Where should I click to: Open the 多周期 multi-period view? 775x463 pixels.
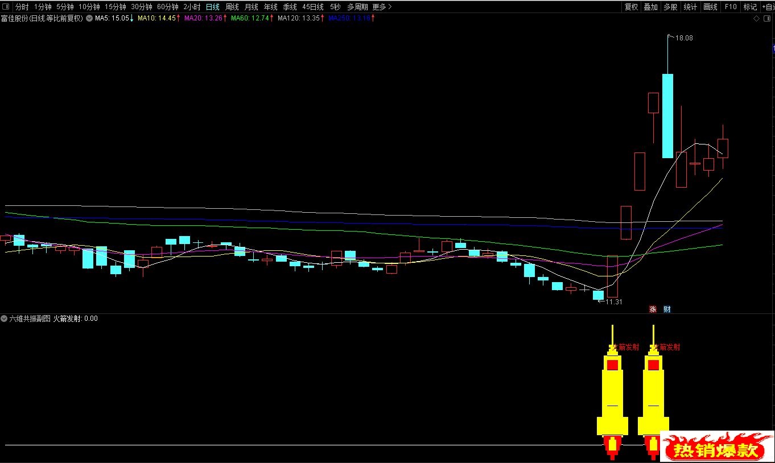(x=357, y=7)
